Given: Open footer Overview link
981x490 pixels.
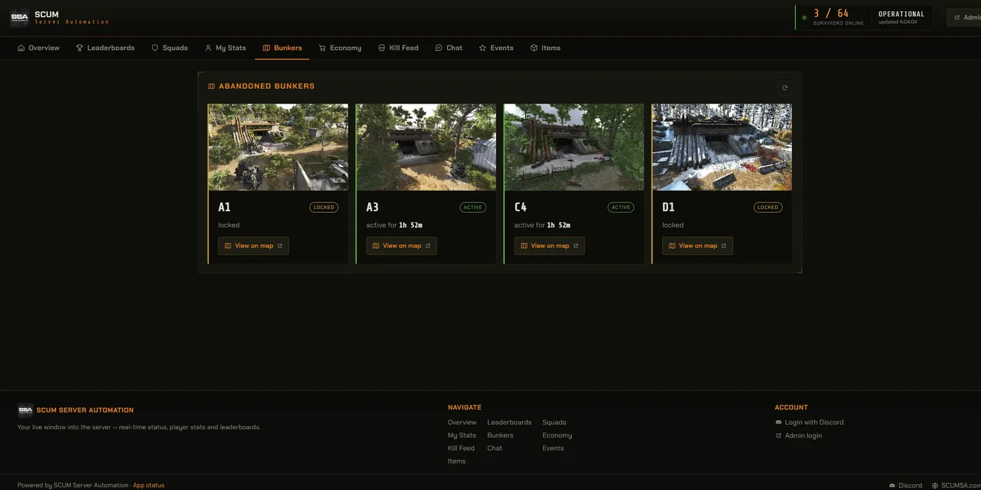Looking at the screenshot, I should tap(462, 423).
